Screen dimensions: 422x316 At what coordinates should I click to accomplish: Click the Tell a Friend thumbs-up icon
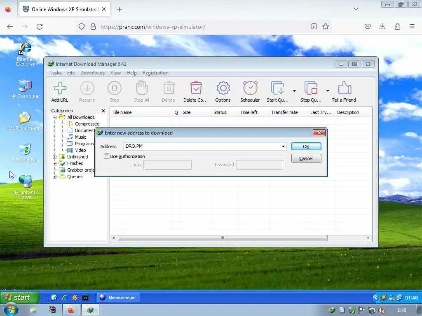[x=344, y=88]
